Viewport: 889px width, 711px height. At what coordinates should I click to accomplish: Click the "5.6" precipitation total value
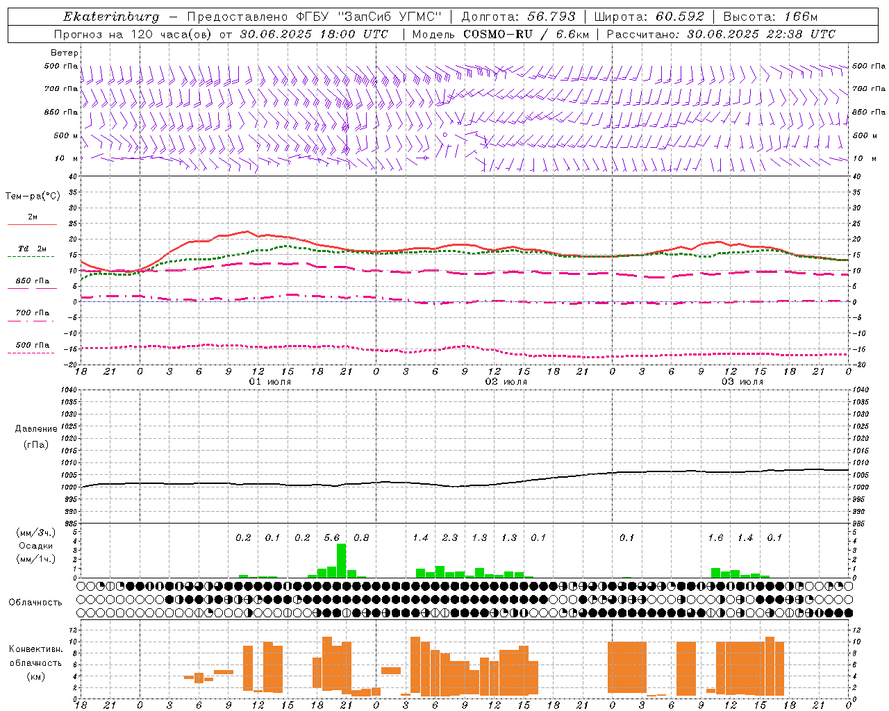332,537
